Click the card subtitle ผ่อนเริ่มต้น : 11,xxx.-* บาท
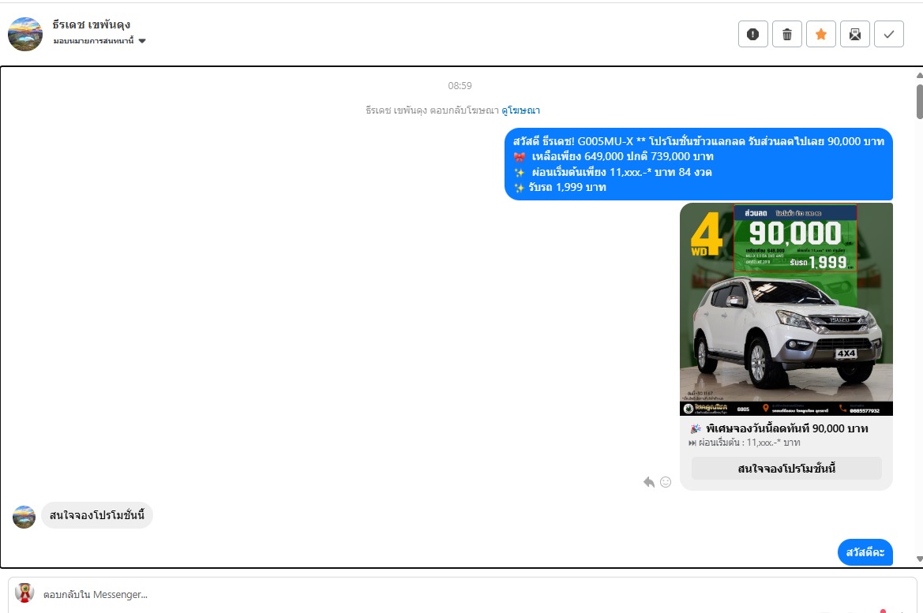The image size is (923, 613). (x=744, y=443)
